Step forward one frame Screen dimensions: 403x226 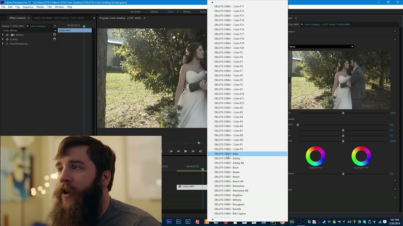(193, 151)
